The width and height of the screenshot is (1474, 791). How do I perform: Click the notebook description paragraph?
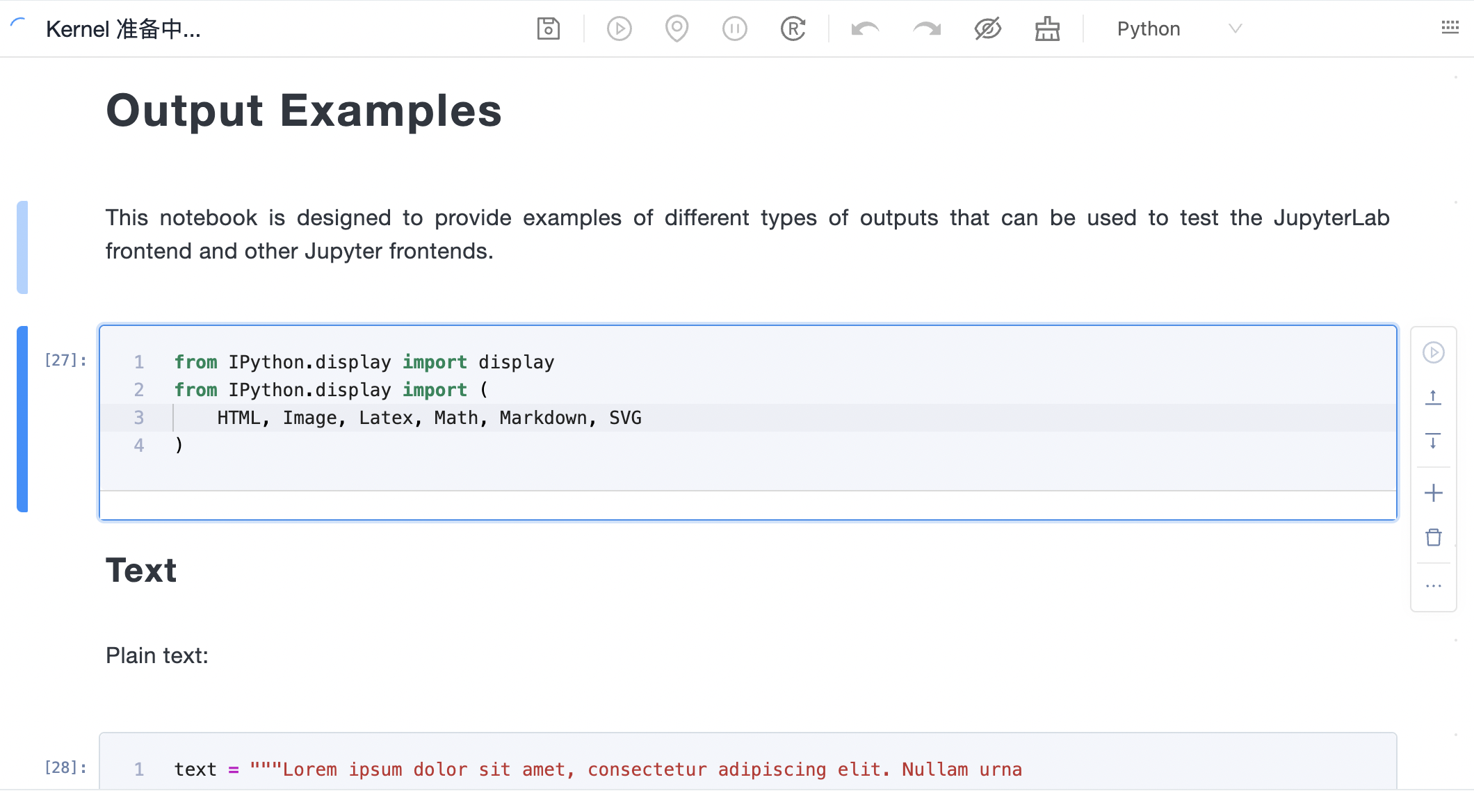747,234
